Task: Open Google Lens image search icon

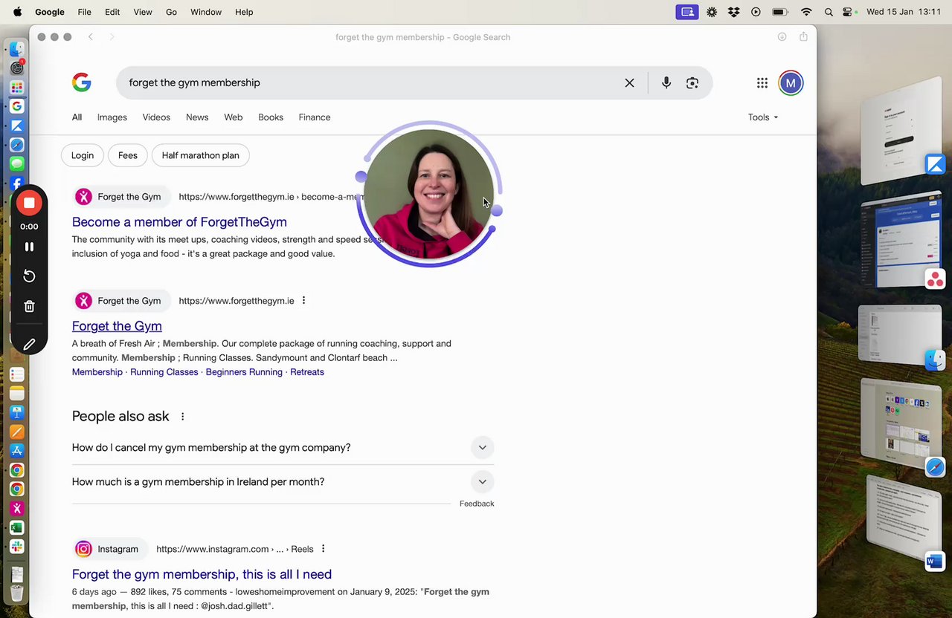Action: click(692, 82)
